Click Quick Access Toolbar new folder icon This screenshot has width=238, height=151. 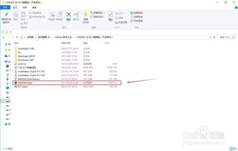pos(7,32)
